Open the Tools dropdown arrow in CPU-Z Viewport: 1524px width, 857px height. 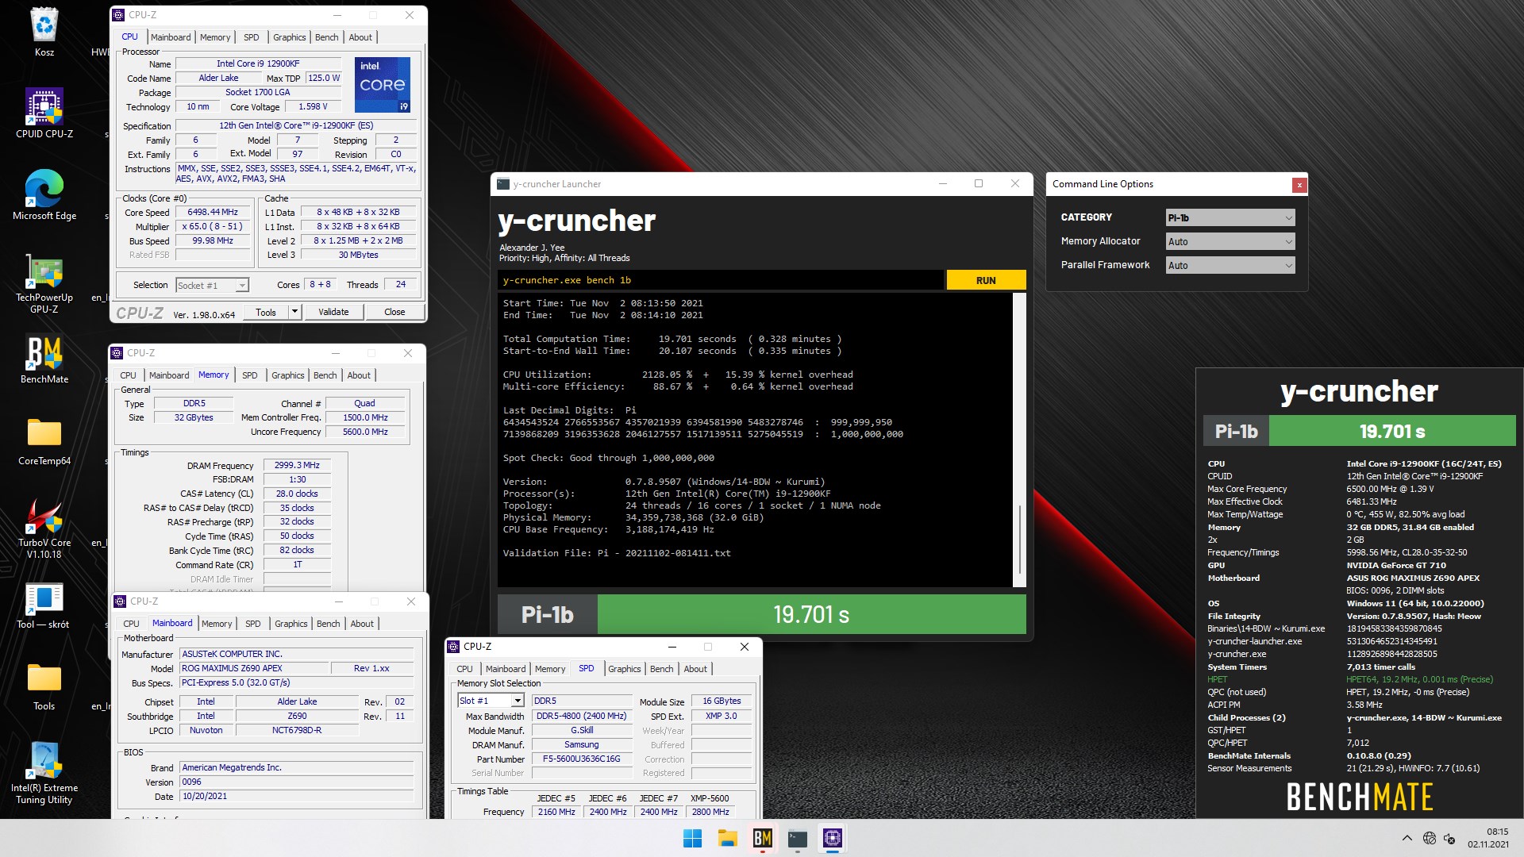coord(294,312)
